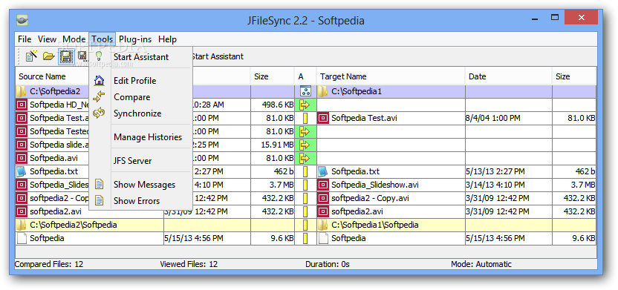Screen dimensions: 618x290
Task: Click yellow marker in C:\Softpedia2\Softpedia folder row
Action: [305, 225]
